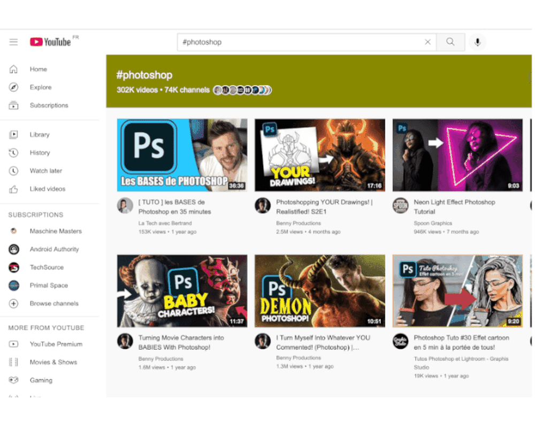Click the Explore compass icon
The width and height of the screenshot is (535, 422).
coord(14,87)
